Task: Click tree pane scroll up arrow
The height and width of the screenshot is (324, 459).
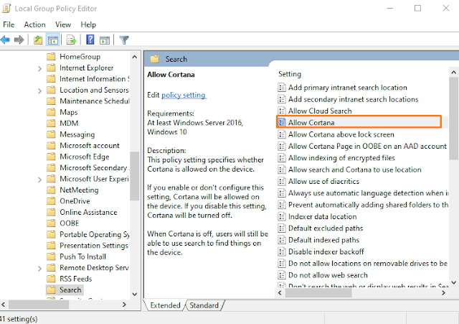Action: click(x=135, y=57)
